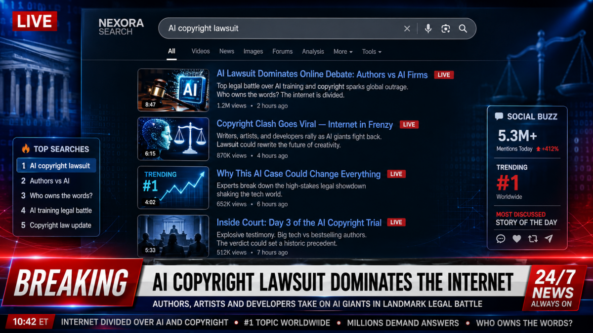
Task: Start voice search with the microphone icon
Action: point(428,29)
